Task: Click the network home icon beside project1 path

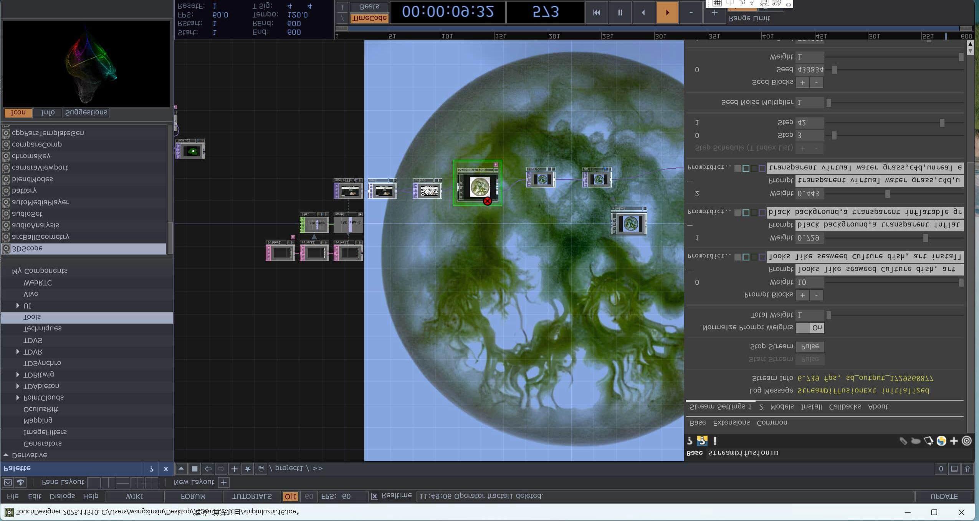Action: point(261,468)
